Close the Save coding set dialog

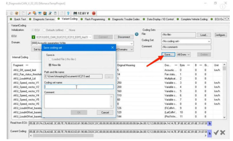coord(112,47)
